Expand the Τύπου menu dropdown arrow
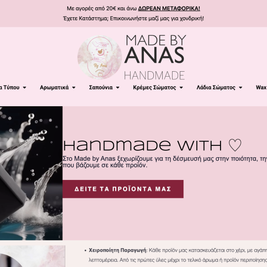The image size is (267, 267). coord(25,88)
